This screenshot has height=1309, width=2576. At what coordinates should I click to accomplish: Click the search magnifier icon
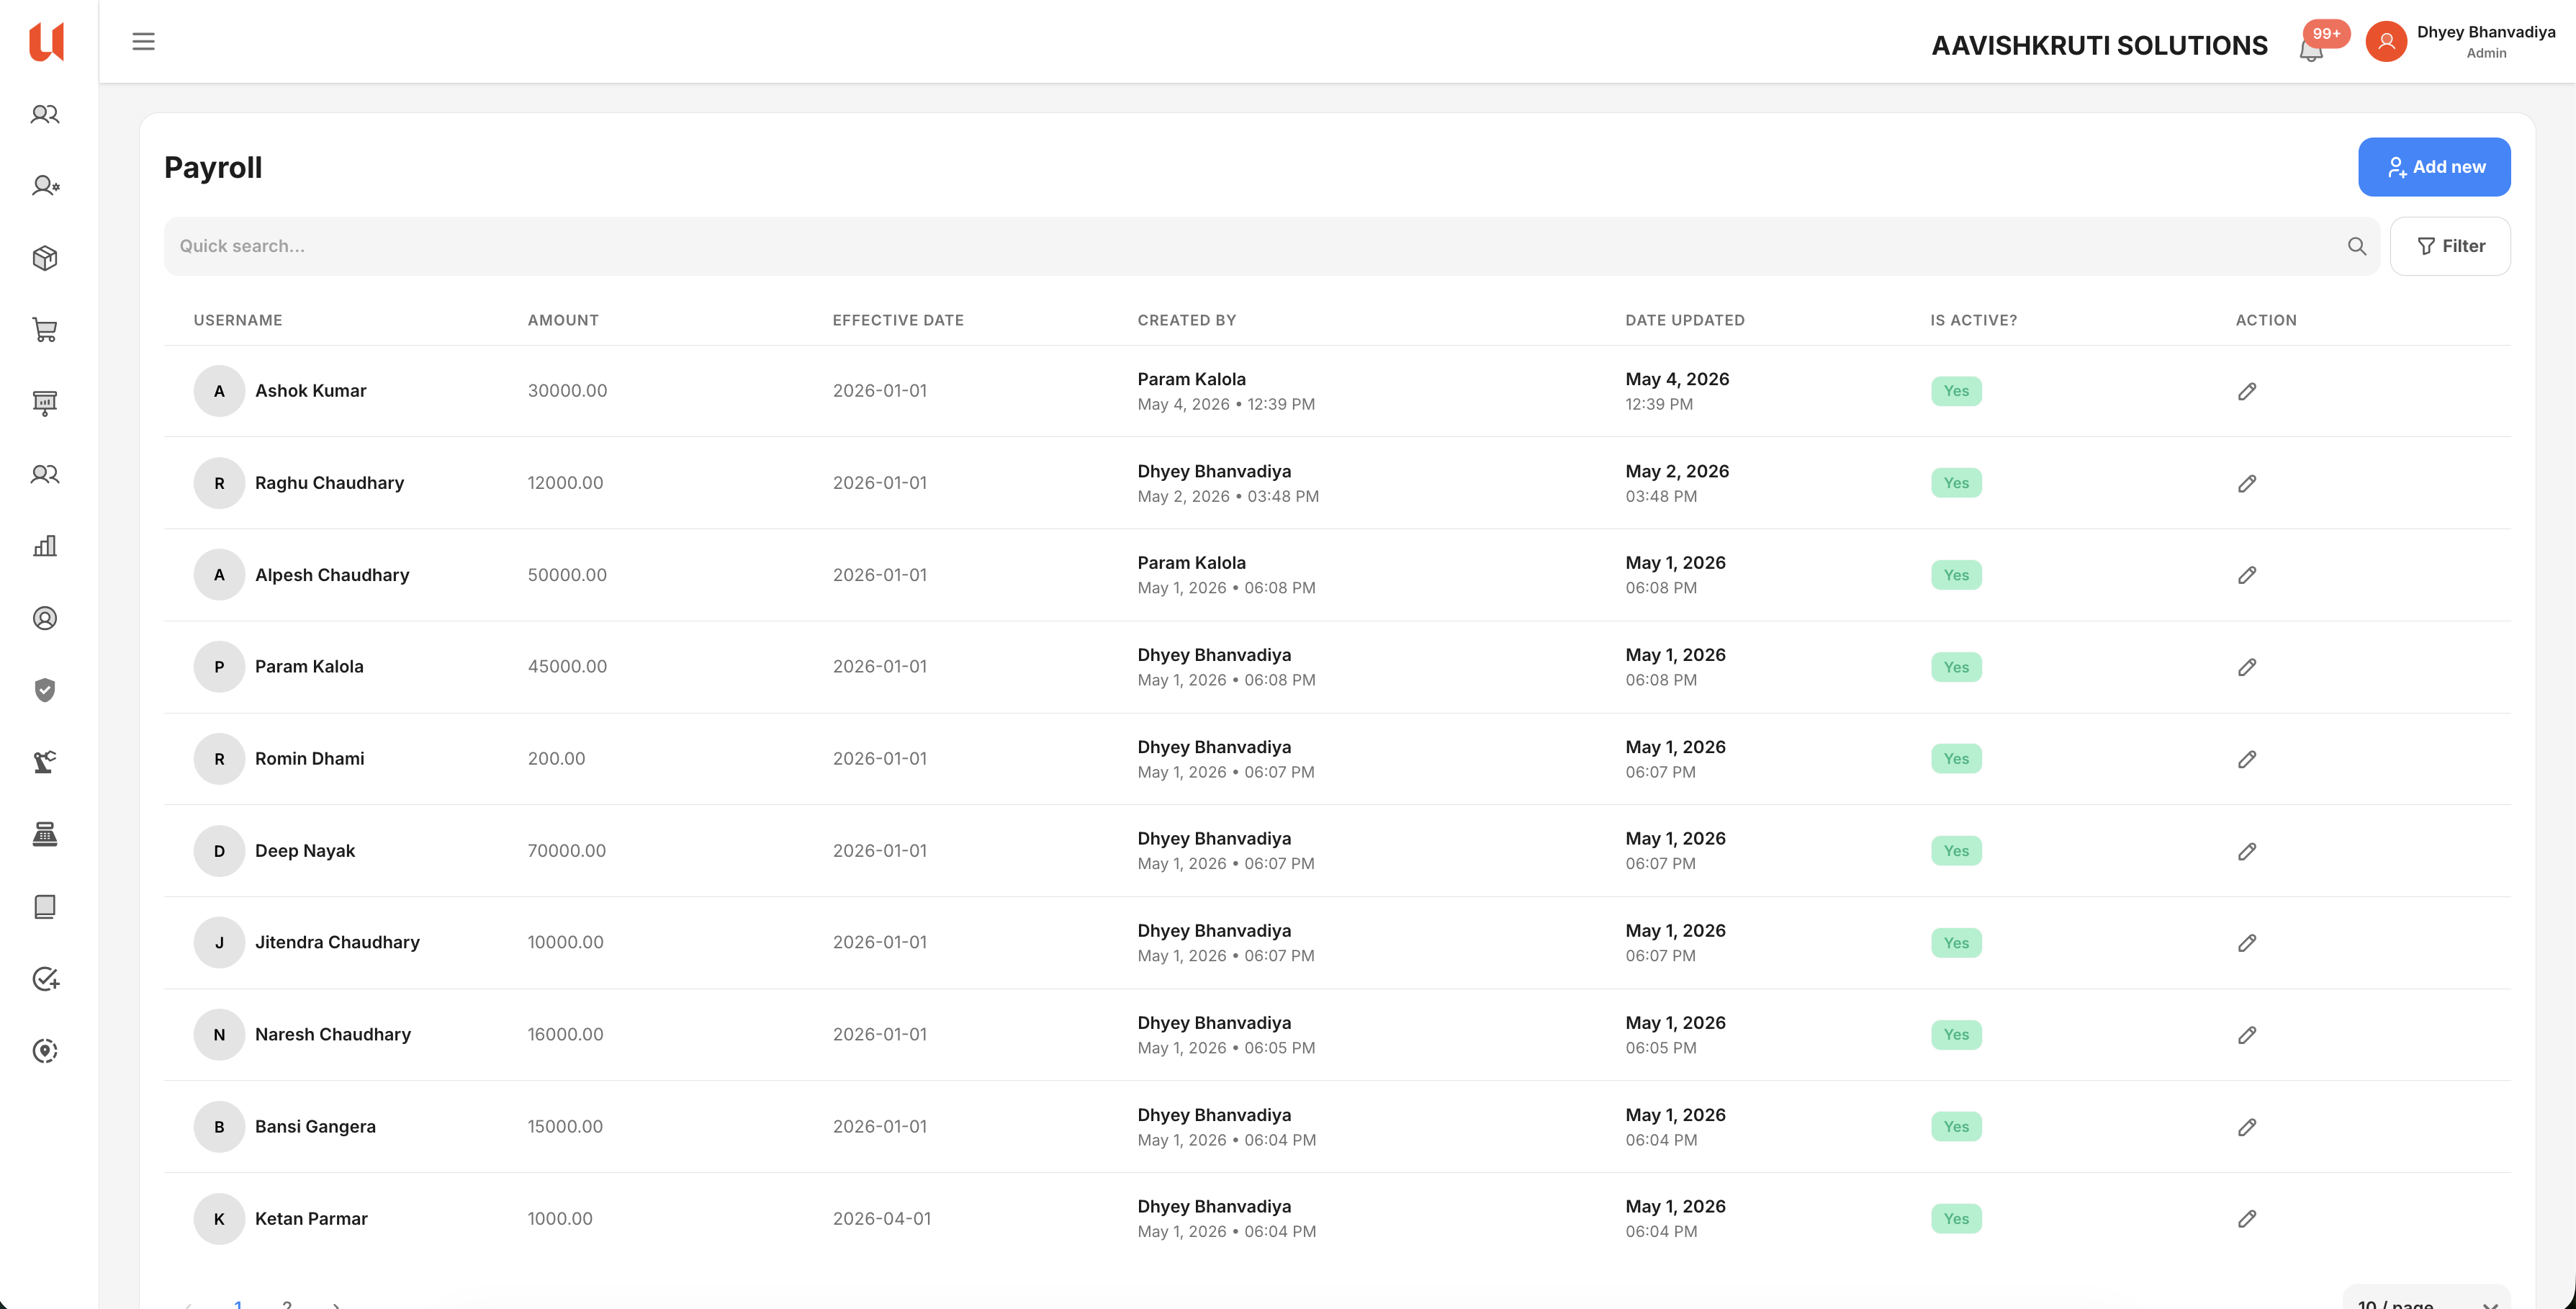point(2356,246)
